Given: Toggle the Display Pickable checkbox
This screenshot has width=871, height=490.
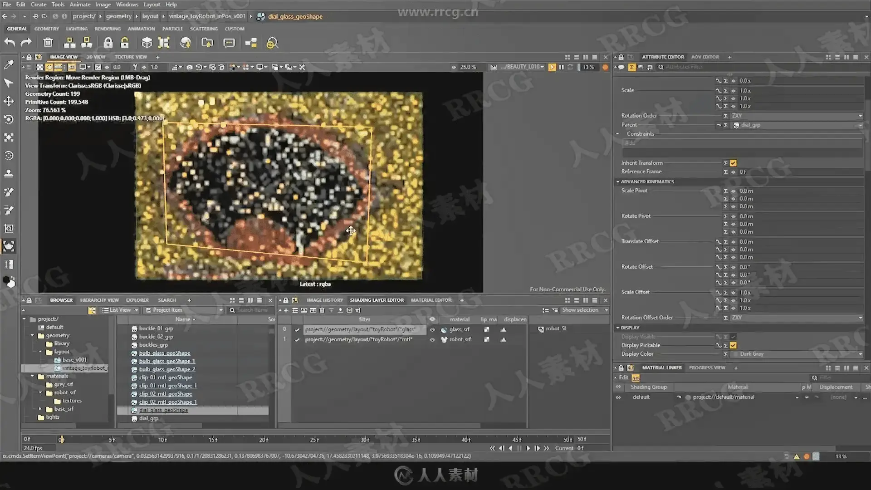Looking at the screenshot, I should [x=733, y=345].
